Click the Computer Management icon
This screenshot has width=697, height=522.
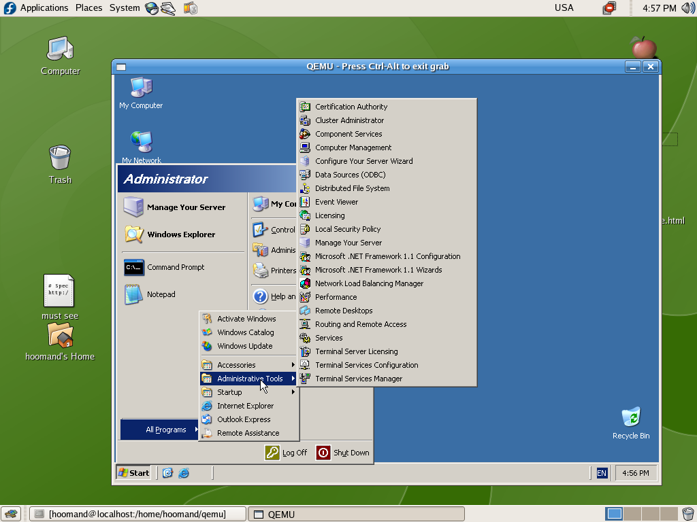click(305, 147)
